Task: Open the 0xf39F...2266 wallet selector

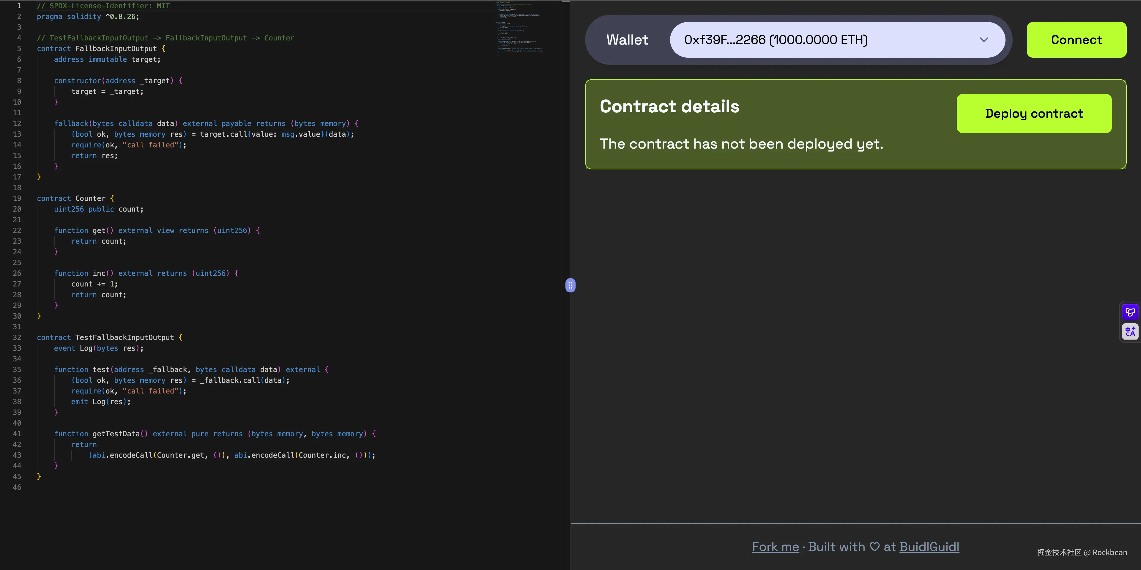Action: tap(775, 40)
